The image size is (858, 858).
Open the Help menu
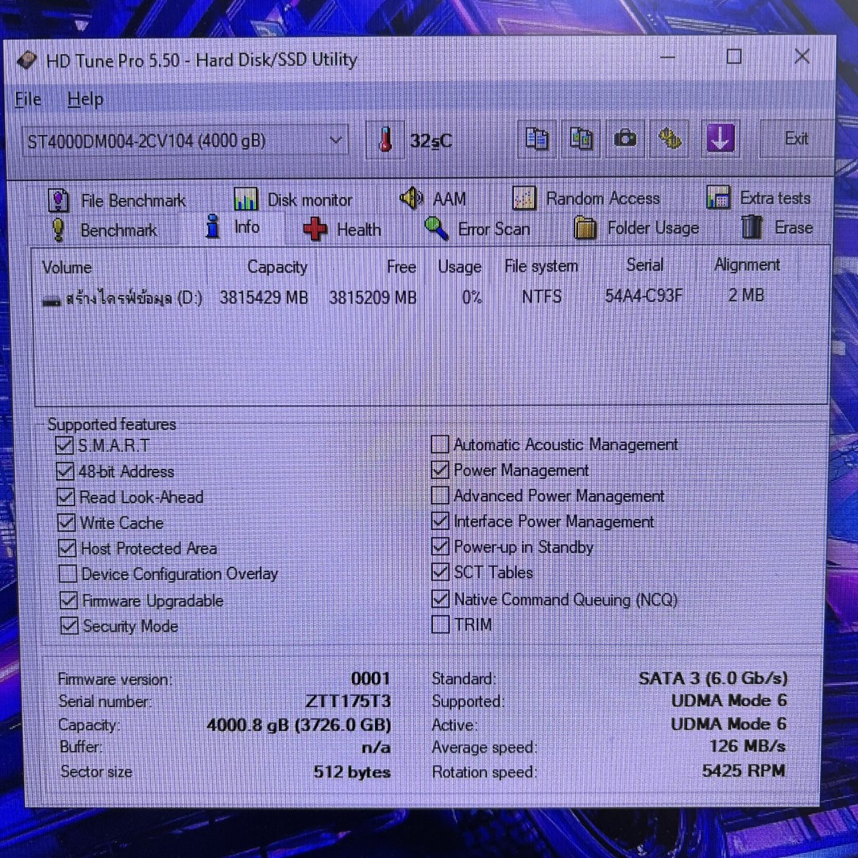(x=85, y=99)
